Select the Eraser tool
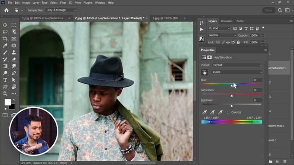This screenshot has width=294, height=165. pos(14,60)
